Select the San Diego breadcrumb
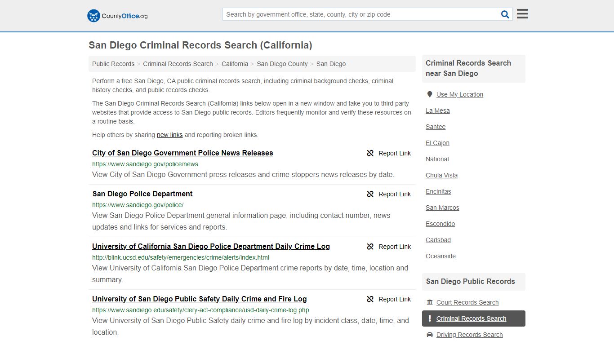Viewport: 614px width, 345px height. click(x=331, y=64)
